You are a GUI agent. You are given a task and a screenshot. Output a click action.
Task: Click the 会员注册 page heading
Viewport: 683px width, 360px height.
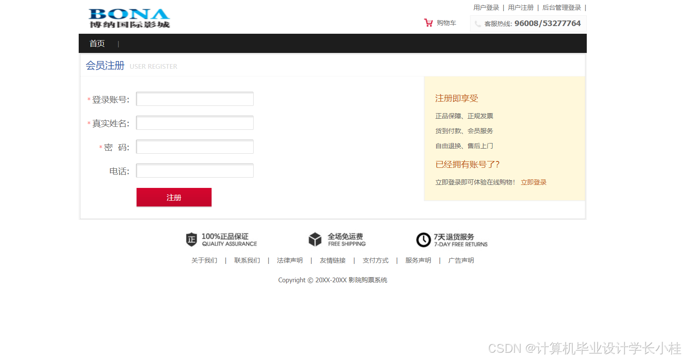[x=105, y=65]
